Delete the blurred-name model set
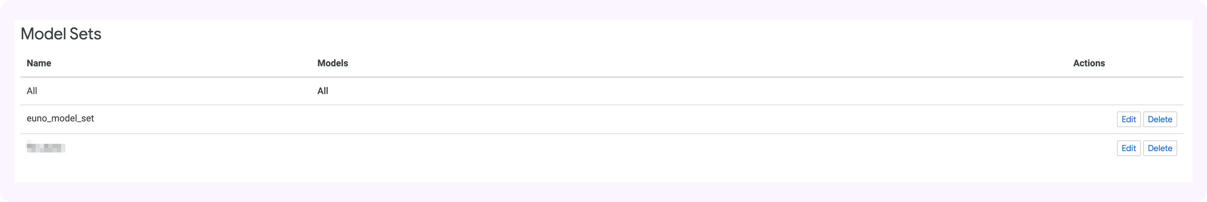 tap(1160, 148)
